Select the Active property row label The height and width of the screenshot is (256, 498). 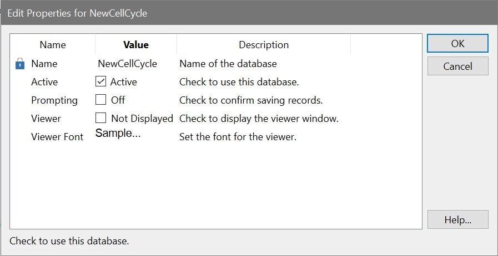(44, 82)
